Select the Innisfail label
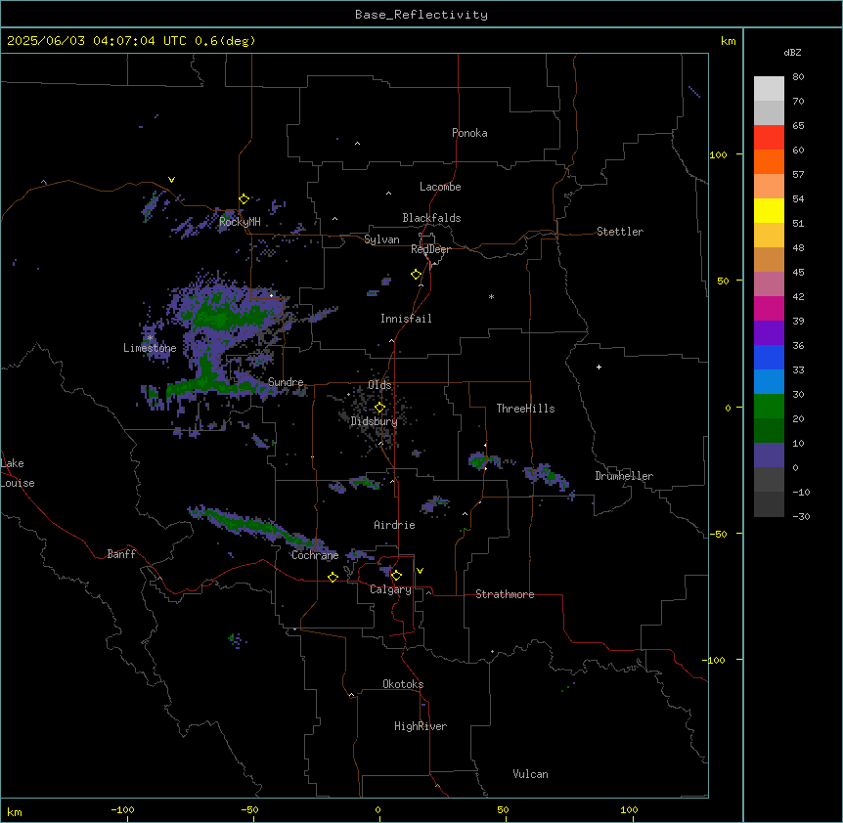The height and width of the screenshot is (823, 843). (406, 319)
